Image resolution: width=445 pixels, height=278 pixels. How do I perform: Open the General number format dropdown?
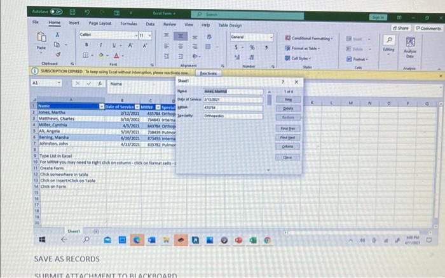[x=271, y=37]
